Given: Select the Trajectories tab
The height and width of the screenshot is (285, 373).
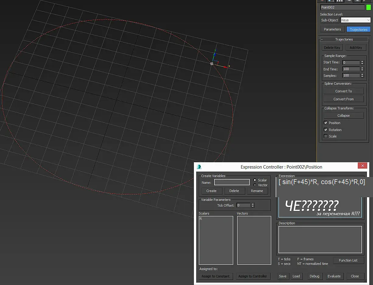Looking at the screenshot, I should tap(358, 30).
